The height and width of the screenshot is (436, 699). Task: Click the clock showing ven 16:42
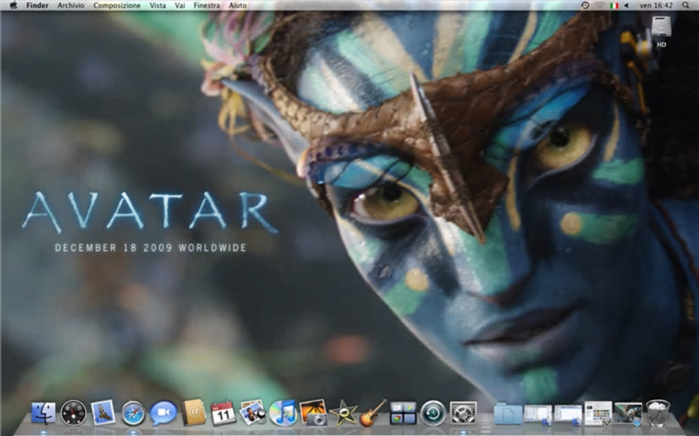[x=656, y=5]
